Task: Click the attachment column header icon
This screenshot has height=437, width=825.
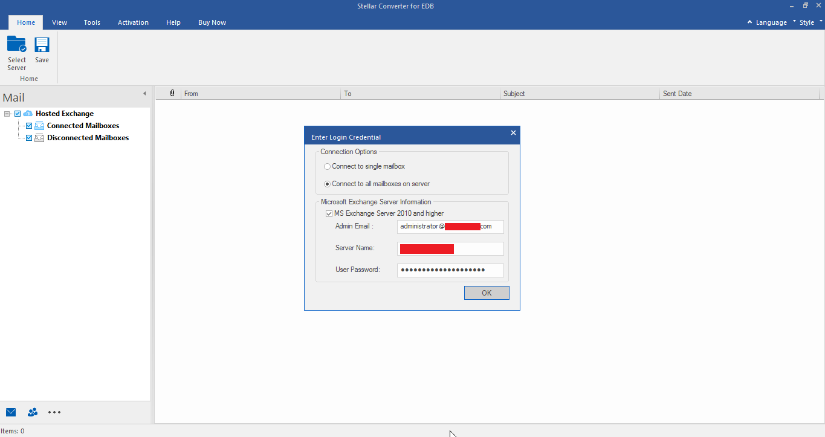Action: pyautogui.click(x=172, y=94)
